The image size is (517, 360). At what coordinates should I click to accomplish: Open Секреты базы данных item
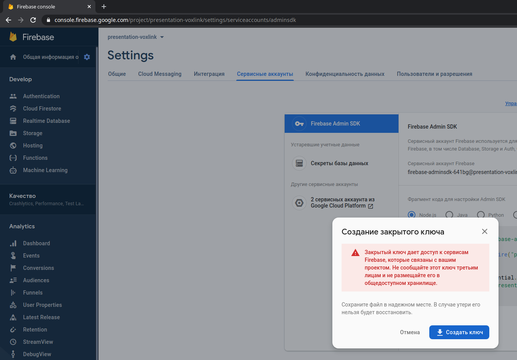342,163
